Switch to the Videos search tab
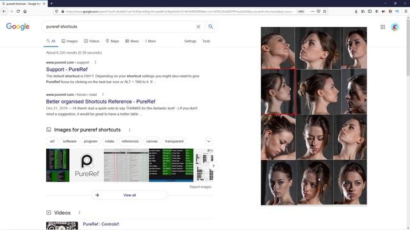 [x=92, y=41]
